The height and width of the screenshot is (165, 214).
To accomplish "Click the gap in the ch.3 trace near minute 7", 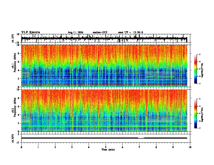I will (141, 138).
